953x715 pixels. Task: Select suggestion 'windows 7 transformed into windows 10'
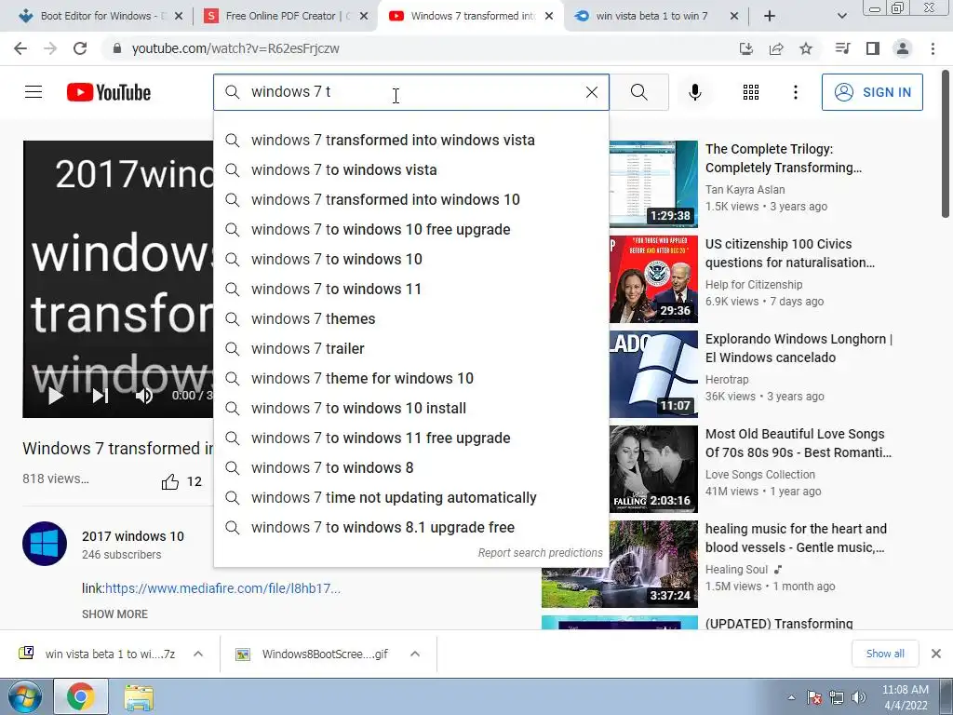(x=410, y=200)
